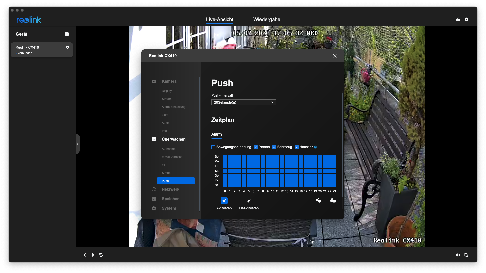Select the Aktivieren brush tool
The image size is (486, 273).
pos(224,201)
